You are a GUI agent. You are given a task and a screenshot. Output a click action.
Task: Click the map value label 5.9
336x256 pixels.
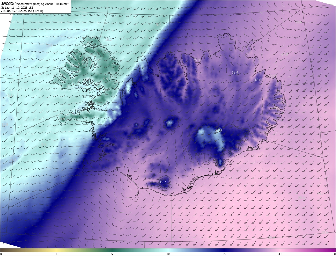[x=106, y=79]
